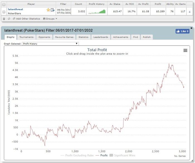Open the Tournaments tab
Image resolution: width=195 pixels, height=163 pixels.
pyautogui.click(x=26, y=37)
